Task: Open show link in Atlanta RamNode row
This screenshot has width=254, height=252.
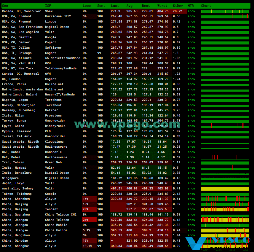Action: [191, 58]
